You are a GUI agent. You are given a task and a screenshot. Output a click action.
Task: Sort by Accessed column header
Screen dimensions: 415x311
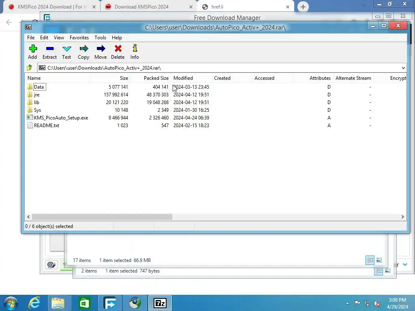(272, 78)
